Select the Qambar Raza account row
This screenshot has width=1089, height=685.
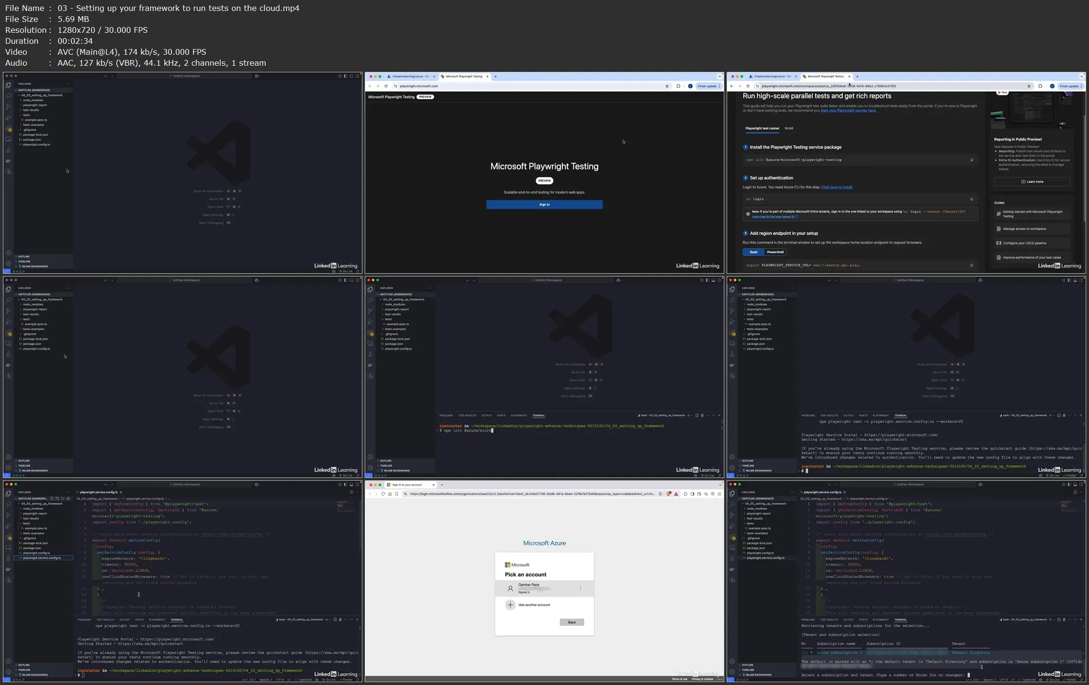544,588
